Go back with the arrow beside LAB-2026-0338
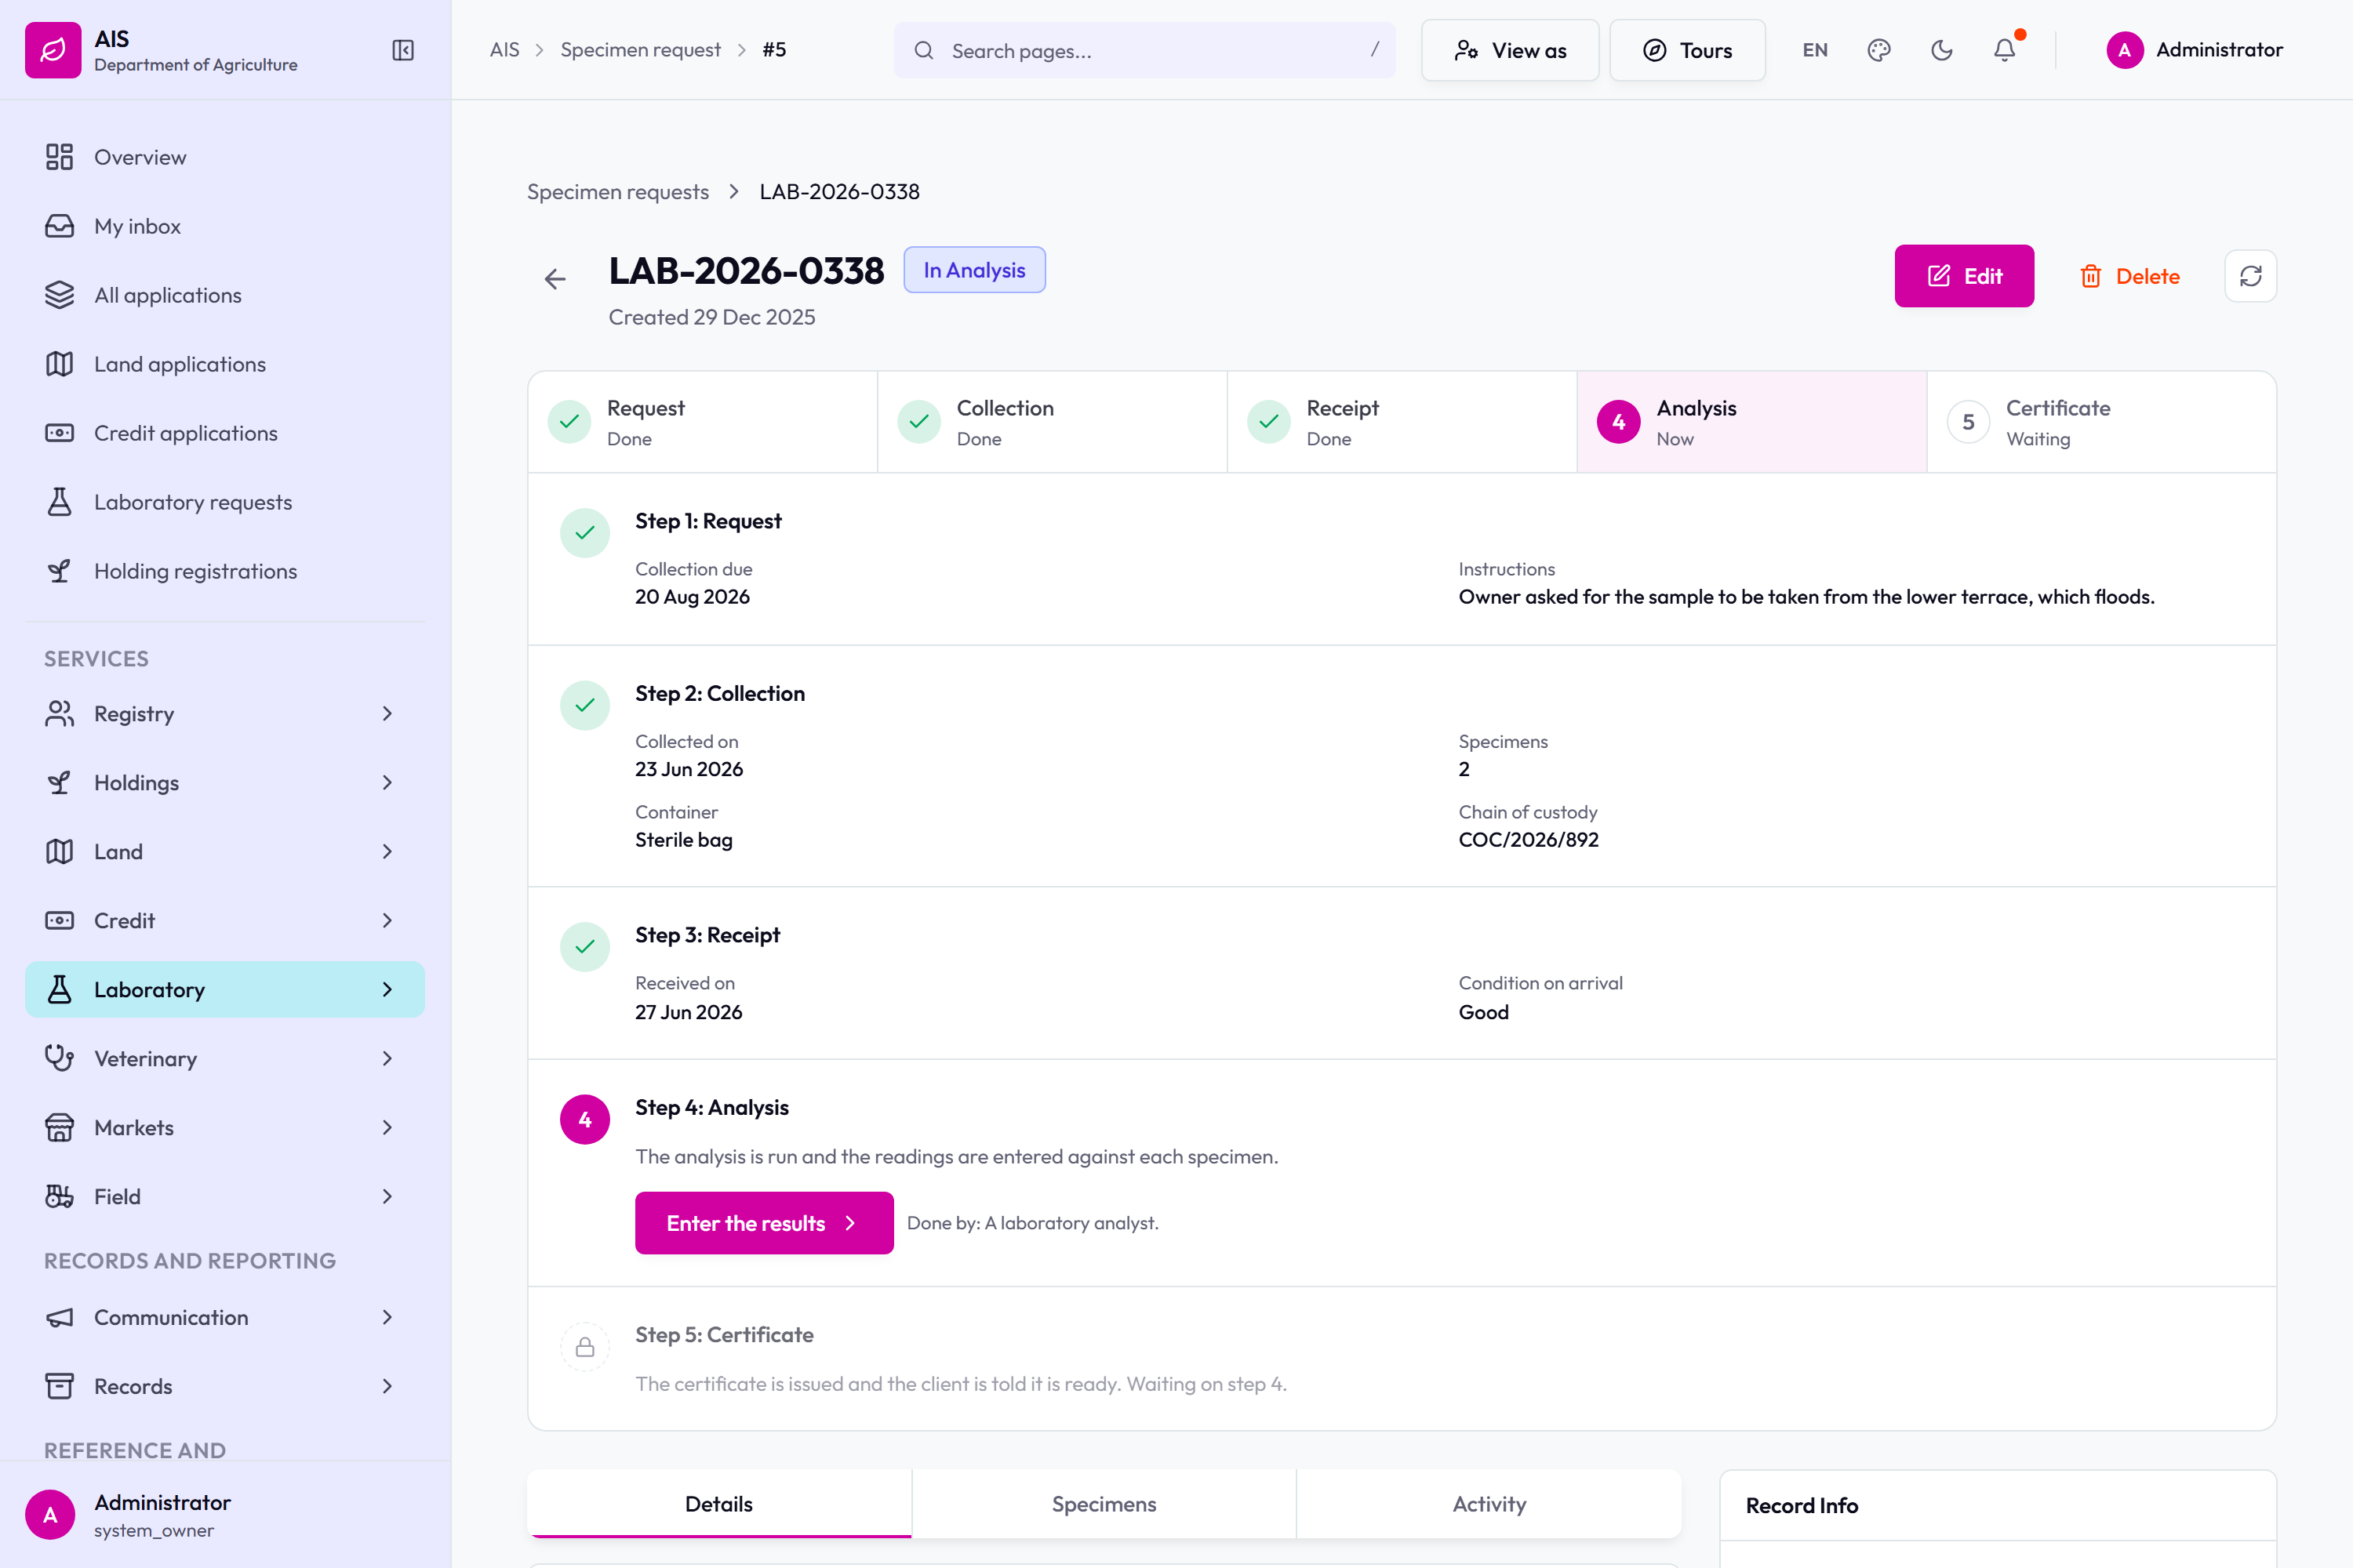 (555, 279)
